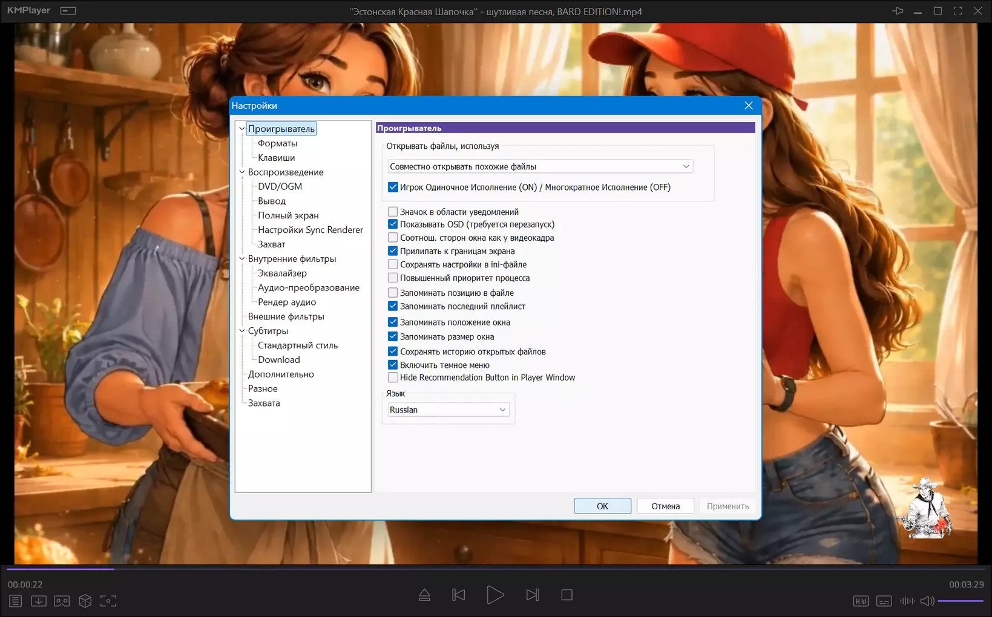The width and height of the screenshot is (992, 617).
Task: Open 'Эквалайзер' settings page
Action: click(x=282, y=273)
